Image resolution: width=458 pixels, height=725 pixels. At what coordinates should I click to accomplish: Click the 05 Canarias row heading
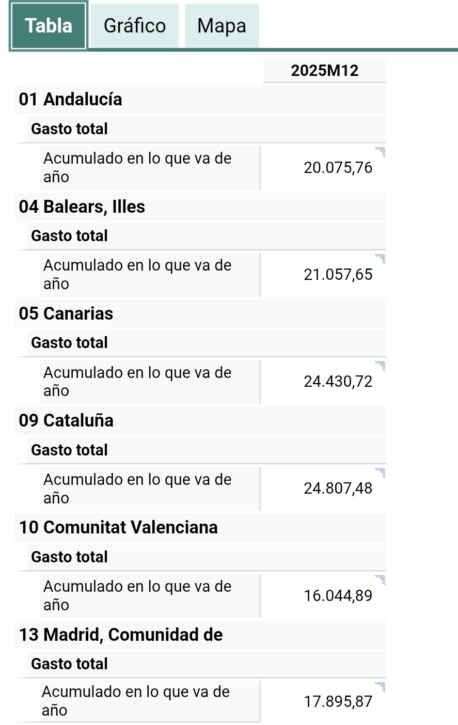tap(66, 313)
